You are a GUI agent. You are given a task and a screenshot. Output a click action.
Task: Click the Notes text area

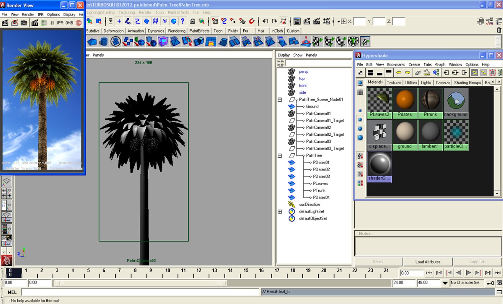click(x=428, y=246)
